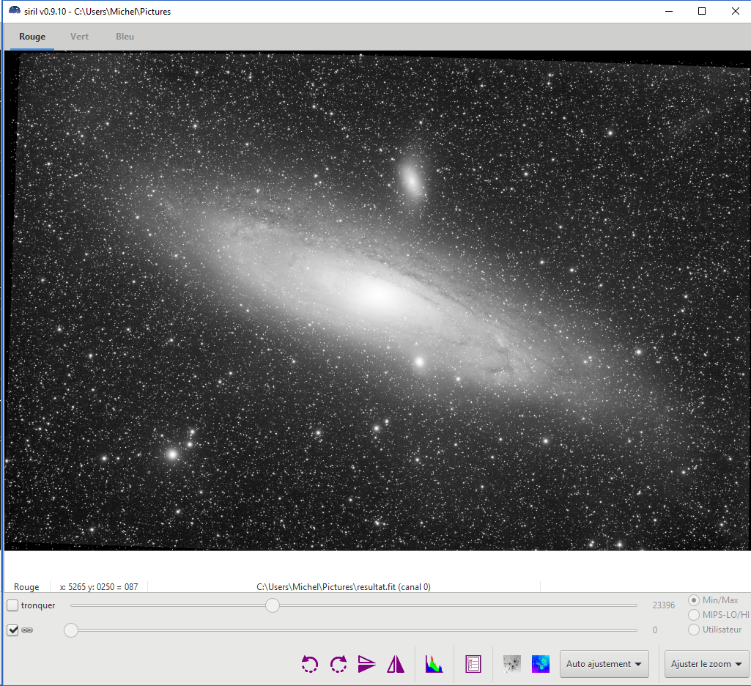Switch to the Vert channel tab
This screenshot has width=751, height=686.
point(79,37)
